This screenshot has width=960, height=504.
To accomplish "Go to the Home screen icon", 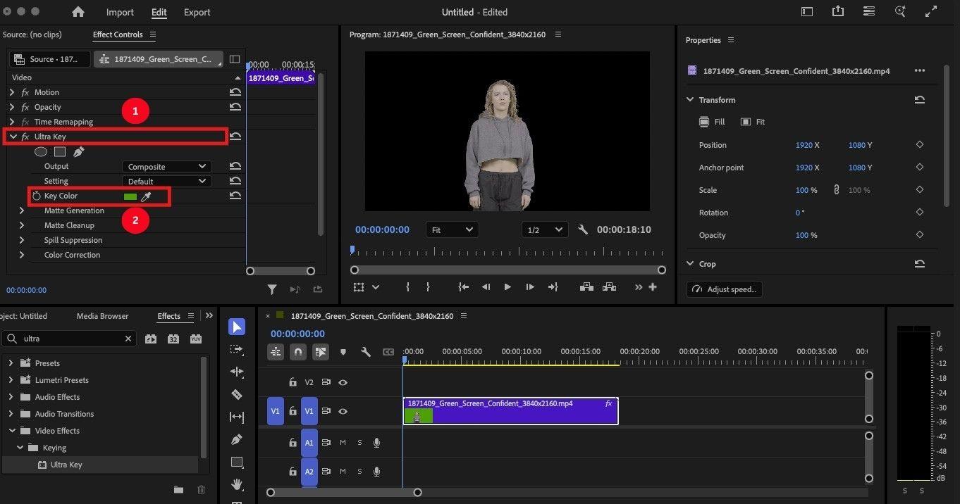I will (x=78, y=12).
